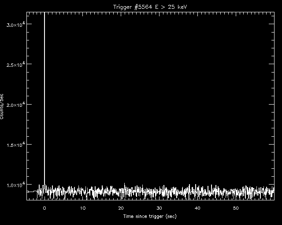Image resolution: width=282 pixels, height=225 pixels.
Task: Click the y-axis tick label 3.0×10^4
Action: [17, 25]
